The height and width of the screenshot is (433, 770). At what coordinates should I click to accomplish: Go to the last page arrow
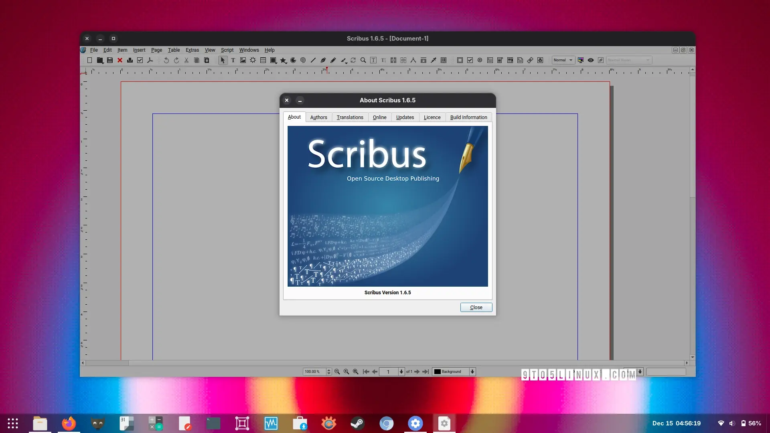[426, 372]
